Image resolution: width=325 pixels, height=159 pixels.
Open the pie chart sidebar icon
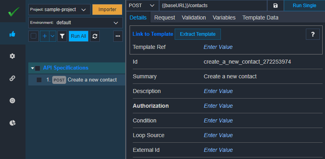tap(12, 123)
